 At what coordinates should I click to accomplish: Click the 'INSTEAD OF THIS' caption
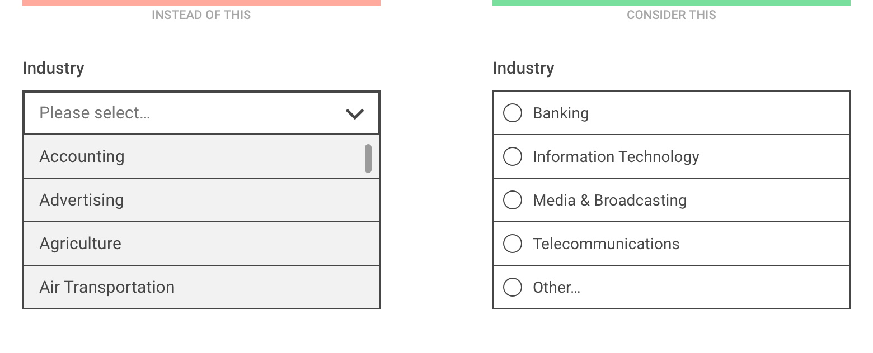[x=201, y=15]
